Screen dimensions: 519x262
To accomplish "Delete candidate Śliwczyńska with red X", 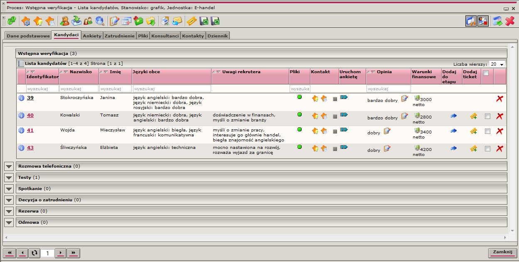I will tap(500, 148).
